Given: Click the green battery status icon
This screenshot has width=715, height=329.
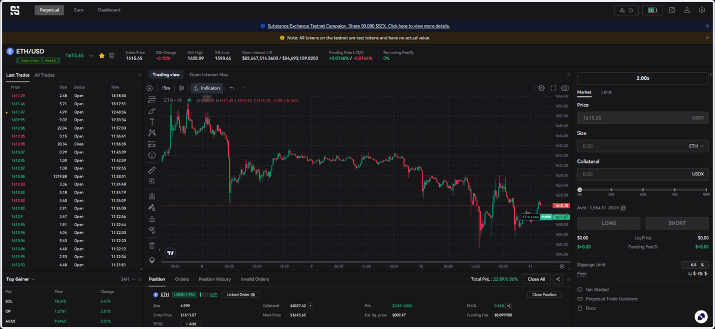Looking at the screenshot, I should [652, 10].
